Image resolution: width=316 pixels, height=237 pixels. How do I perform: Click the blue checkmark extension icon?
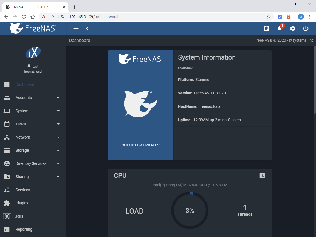click(280, 17)
